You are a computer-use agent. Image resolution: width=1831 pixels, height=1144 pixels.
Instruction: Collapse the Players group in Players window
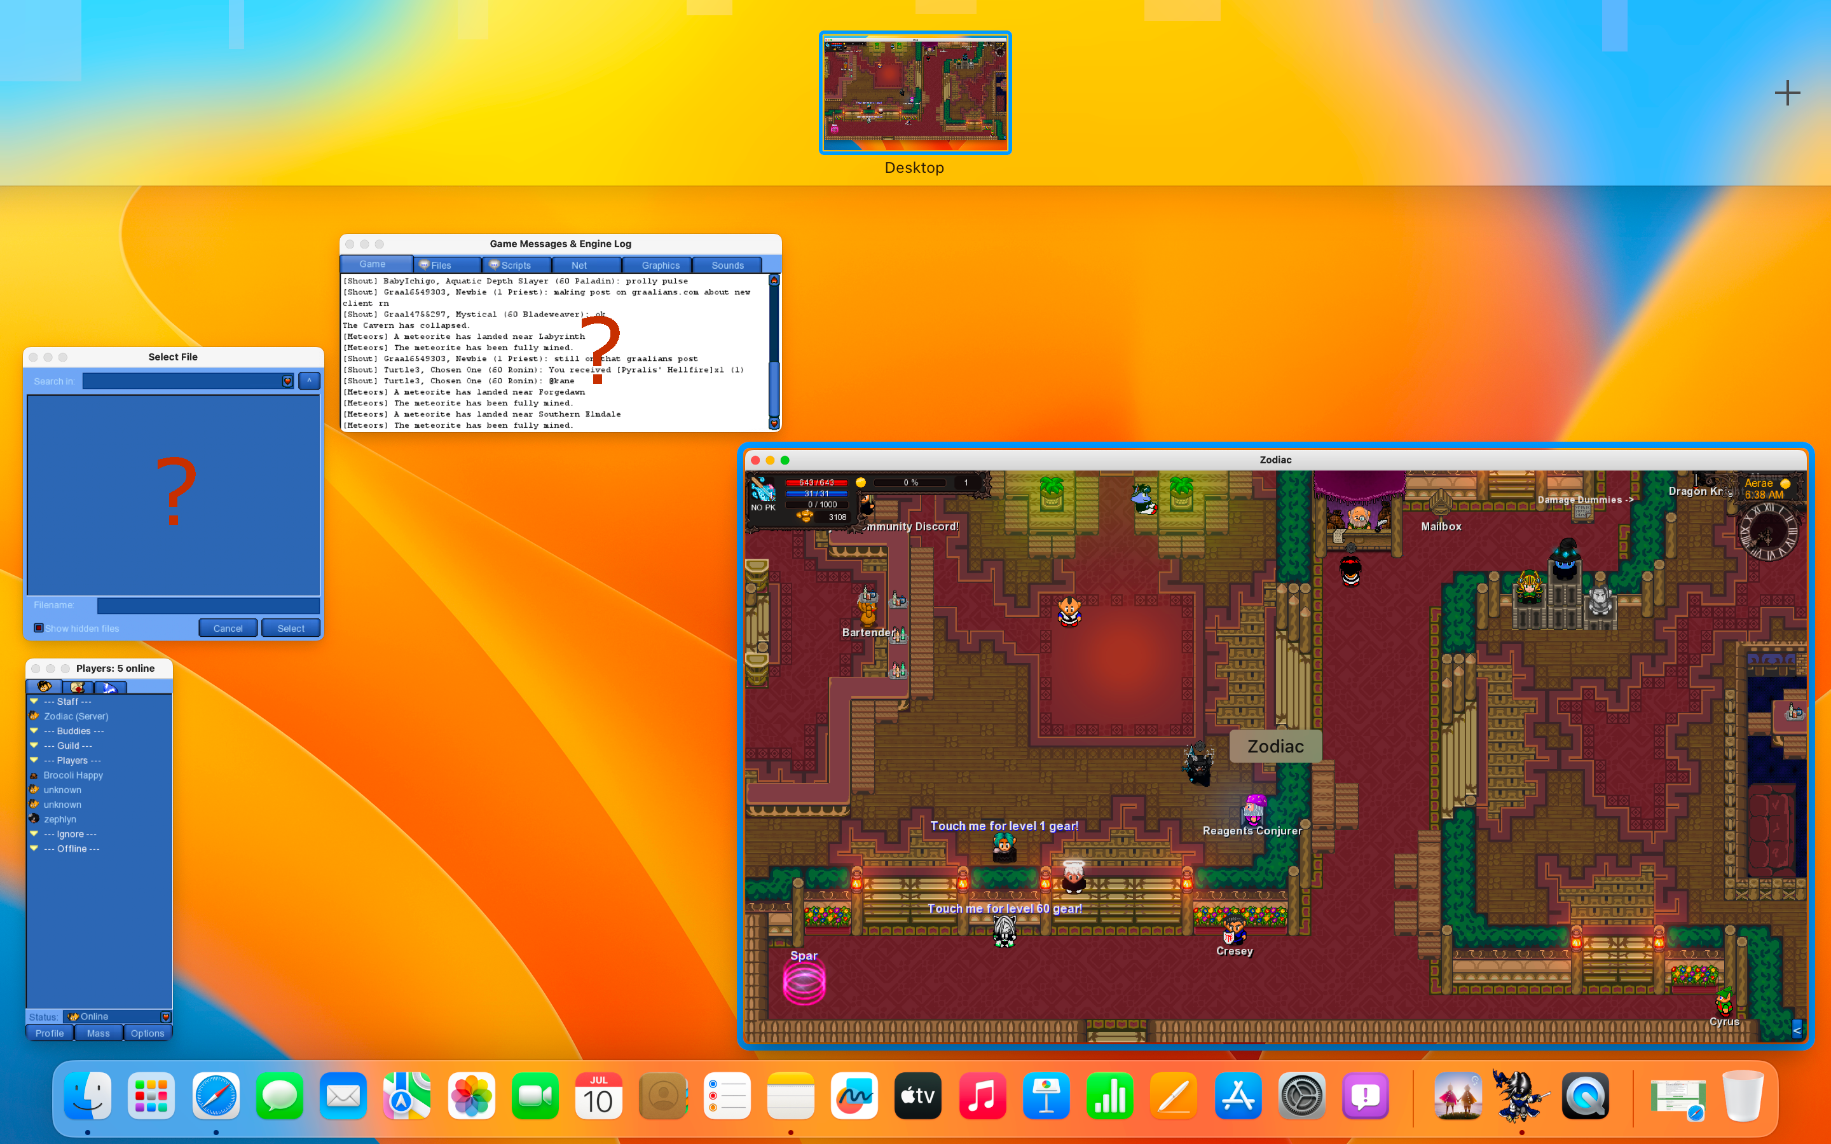tap(34, 760)
